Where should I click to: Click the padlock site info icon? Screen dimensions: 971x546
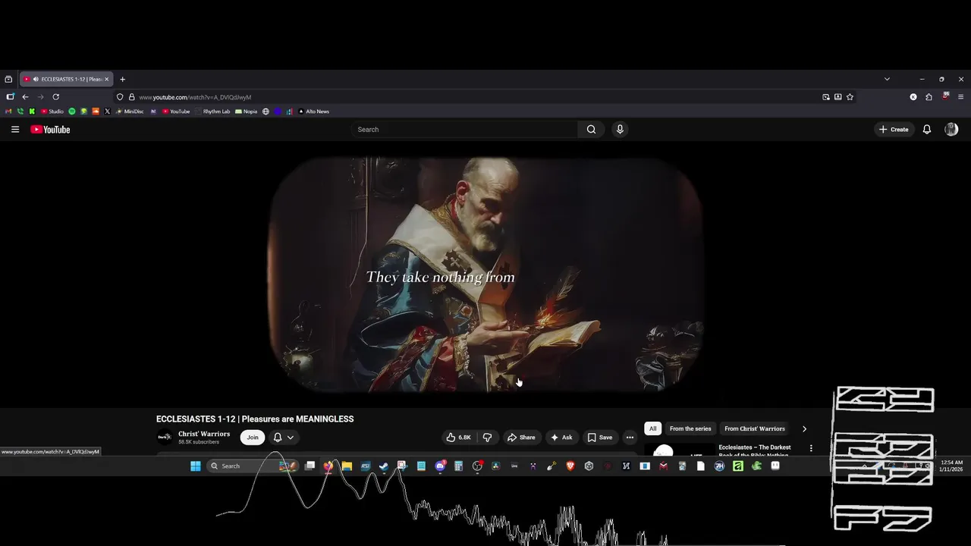pos(131,97)
